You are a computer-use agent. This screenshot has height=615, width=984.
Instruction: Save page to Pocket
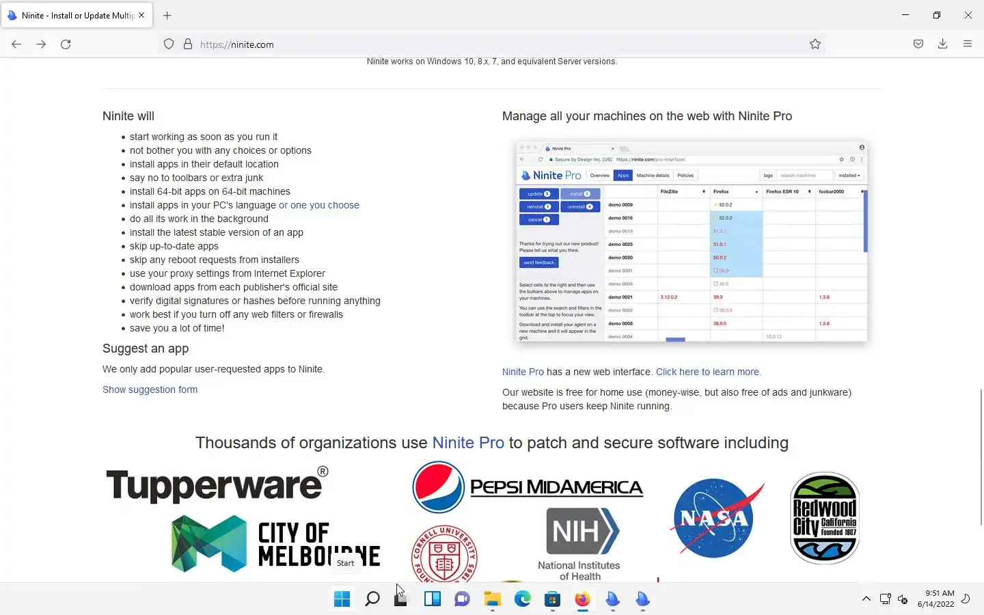(918, 44)
